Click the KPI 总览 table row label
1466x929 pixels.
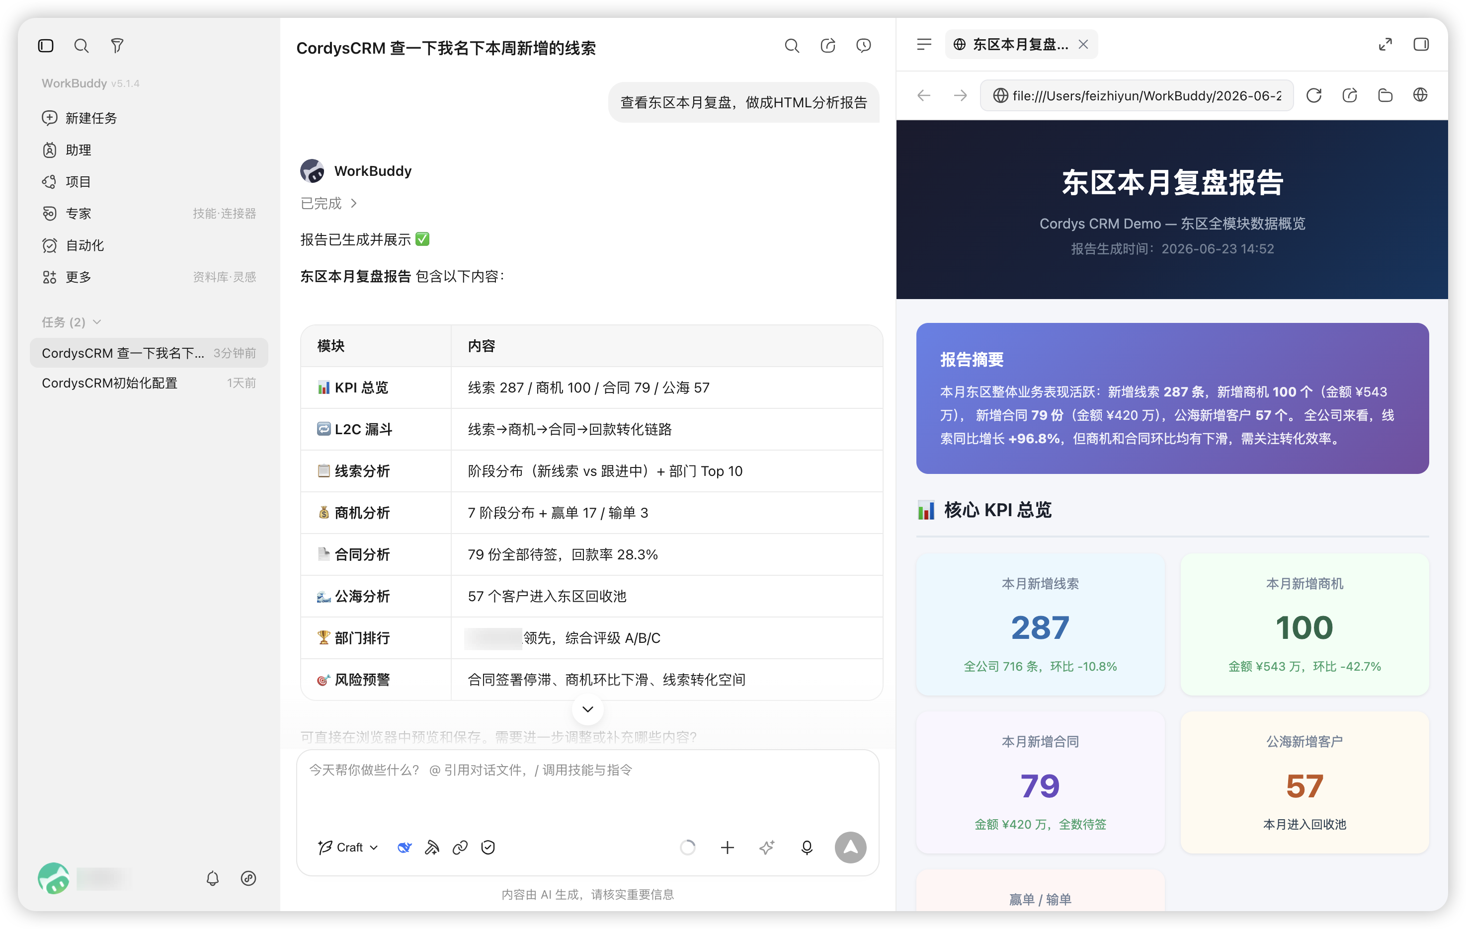[352, 388]
